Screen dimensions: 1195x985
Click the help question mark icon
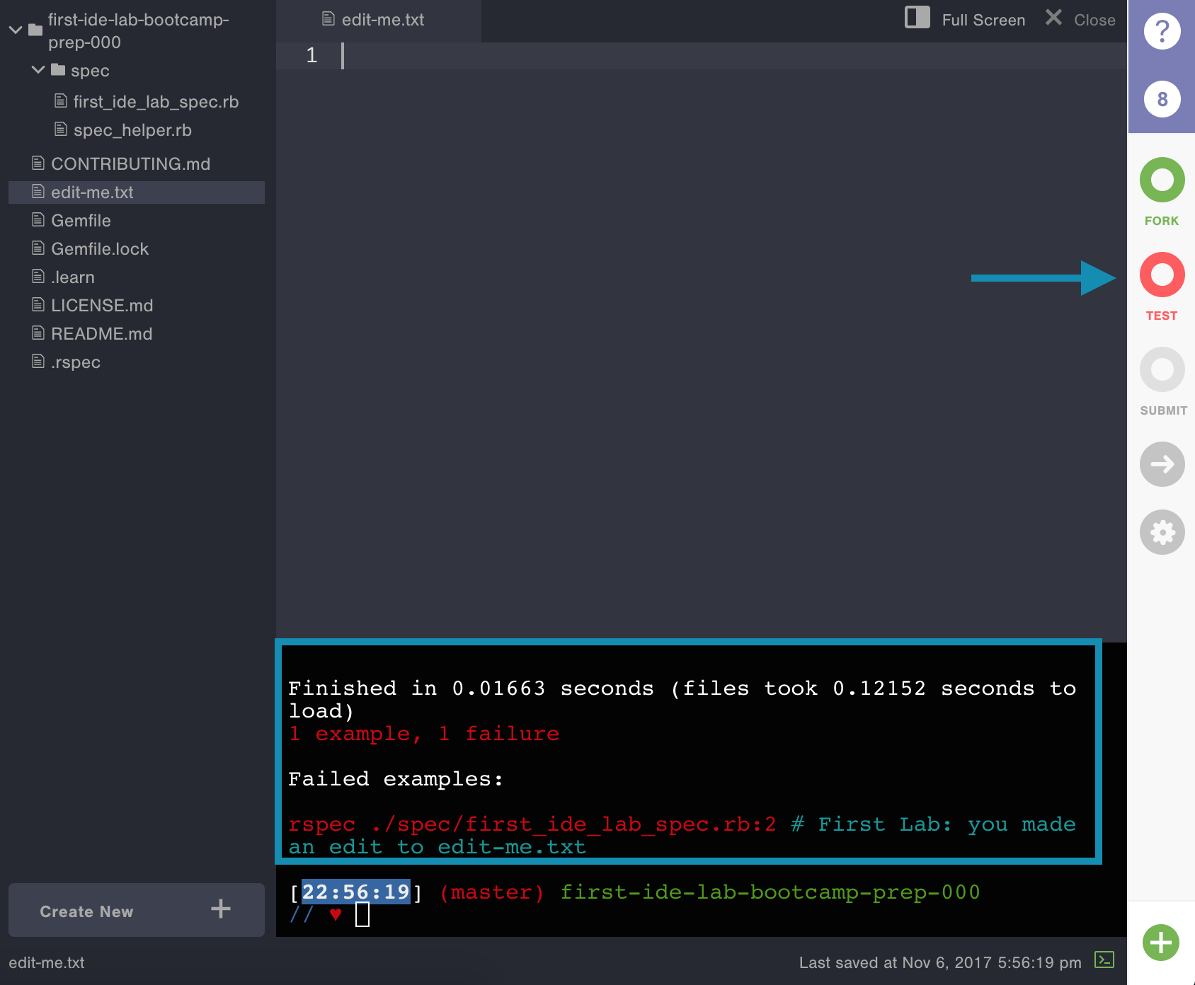point(1162,32)
